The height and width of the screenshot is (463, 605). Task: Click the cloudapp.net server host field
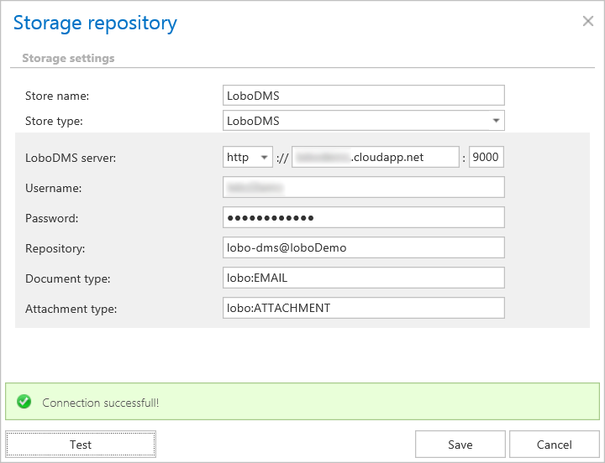pos(375,157)
